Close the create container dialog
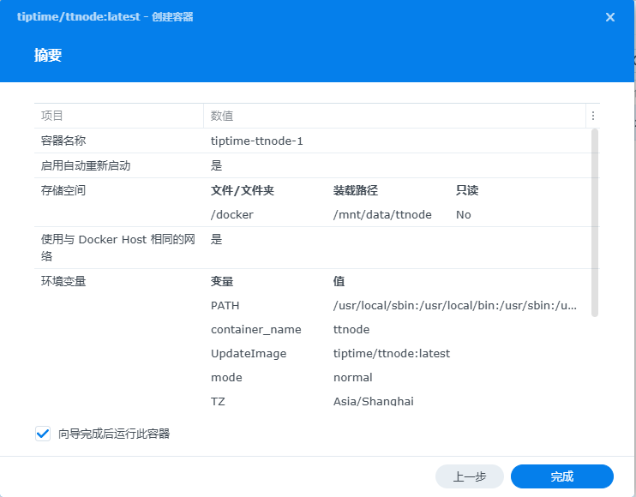This screenshot has width=636, height=497. point(610,17)
